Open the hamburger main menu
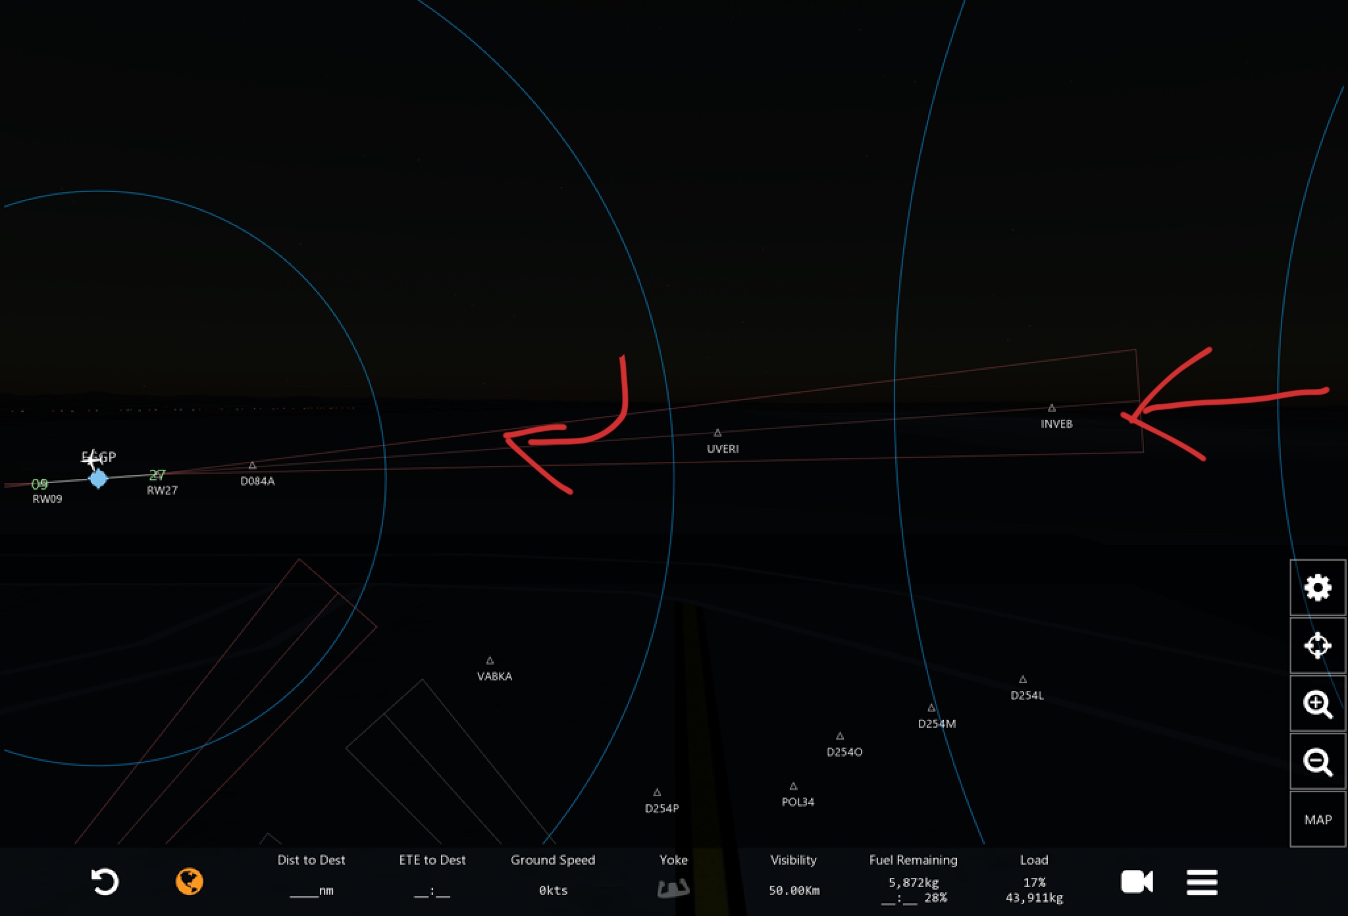Viewport: 1348px width, 916px height. [x=1201, y=882]
